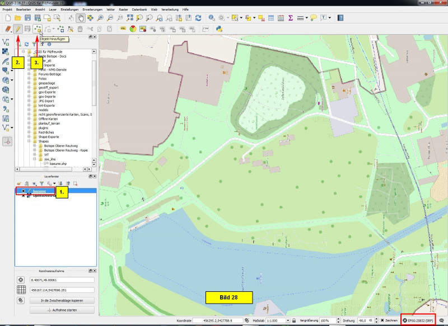Expand the gpx-Exporte folder
The width and height of the screenshot is (448, 326).
(x=29, y=92)
